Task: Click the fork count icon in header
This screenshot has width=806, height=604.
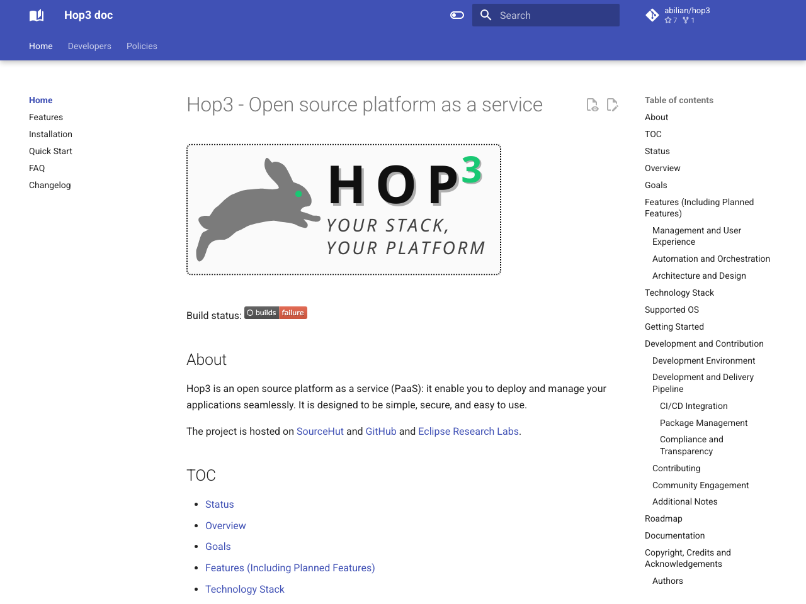Action: pyautogui.click(x=684, y=20)
